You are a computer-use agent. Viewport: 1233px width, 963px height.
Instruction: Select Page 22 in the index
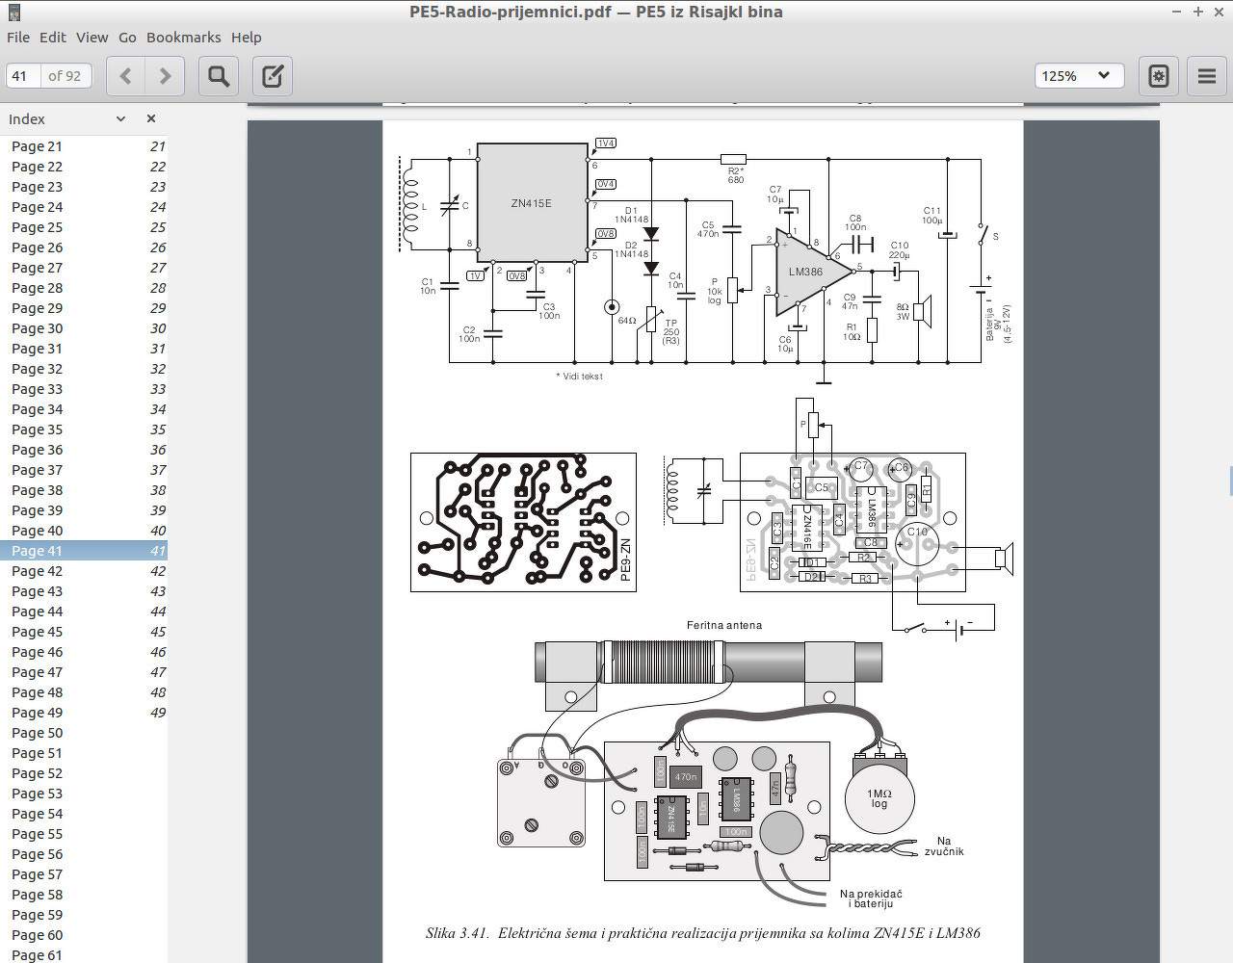pyautogui.click(x=84, y=167)
